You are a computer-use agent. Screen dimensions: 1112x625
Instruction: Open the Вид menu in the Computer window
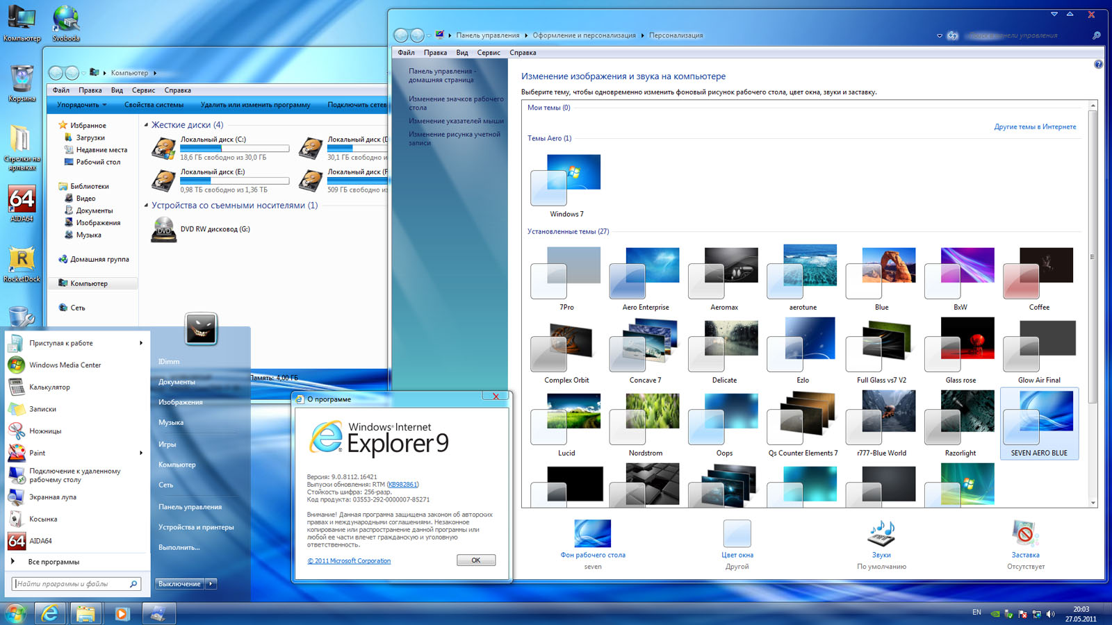tap(117, 90)
